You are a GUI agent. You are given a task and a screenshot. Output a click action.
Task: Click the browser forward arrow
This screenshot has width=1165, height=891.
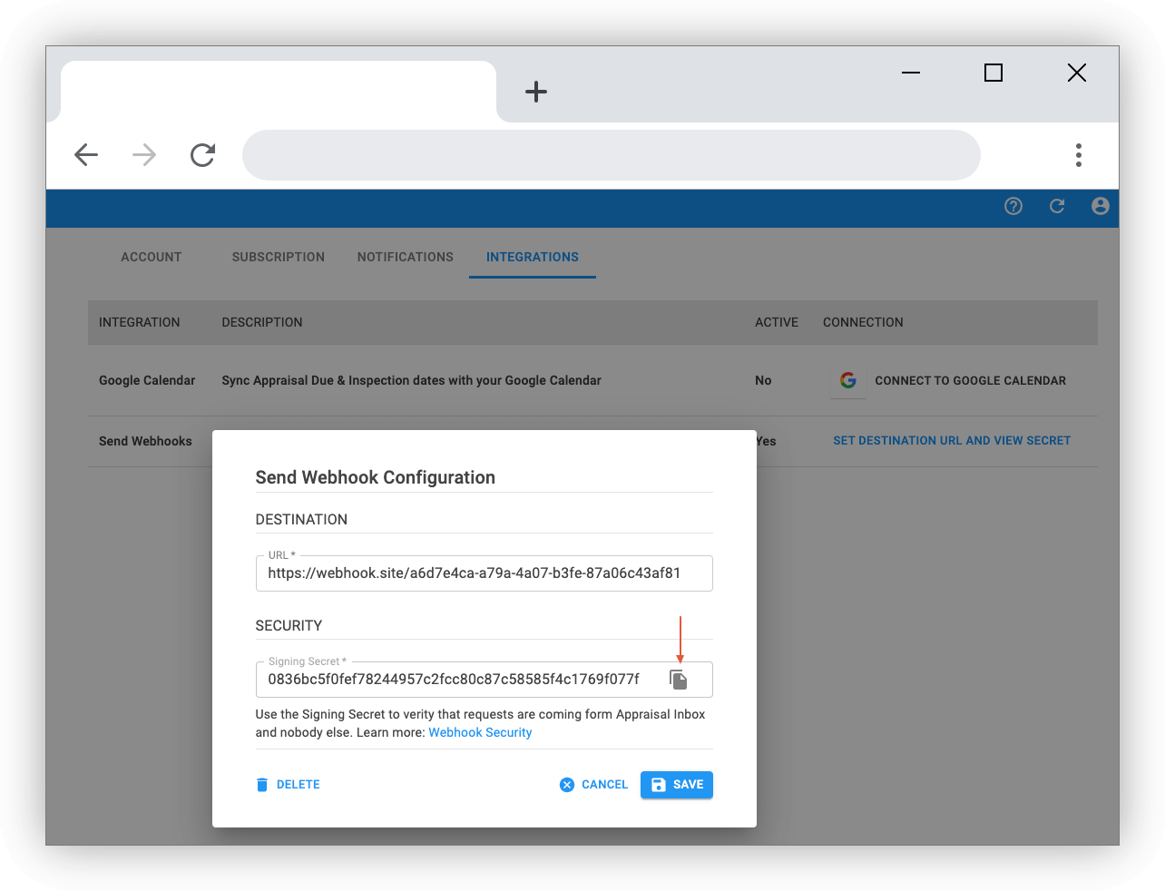[144, 155]
